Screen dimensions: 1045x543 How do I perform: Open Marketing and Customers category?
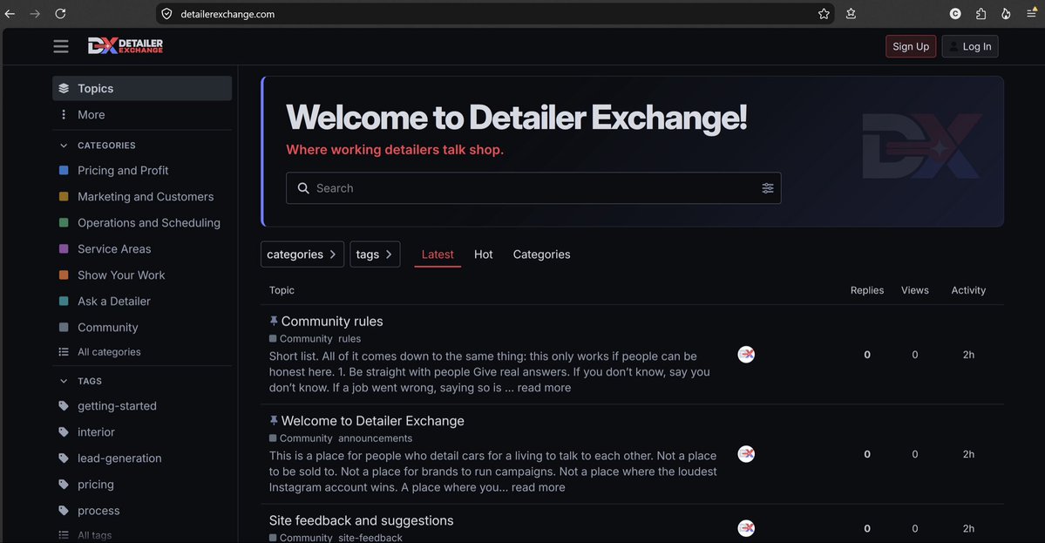tap(142, 197)
